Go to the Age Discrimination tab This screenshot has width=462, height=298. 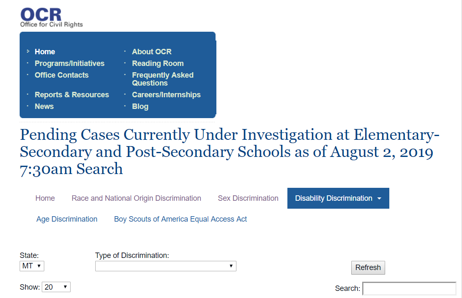pyautogui.click(x=67, y=219)
